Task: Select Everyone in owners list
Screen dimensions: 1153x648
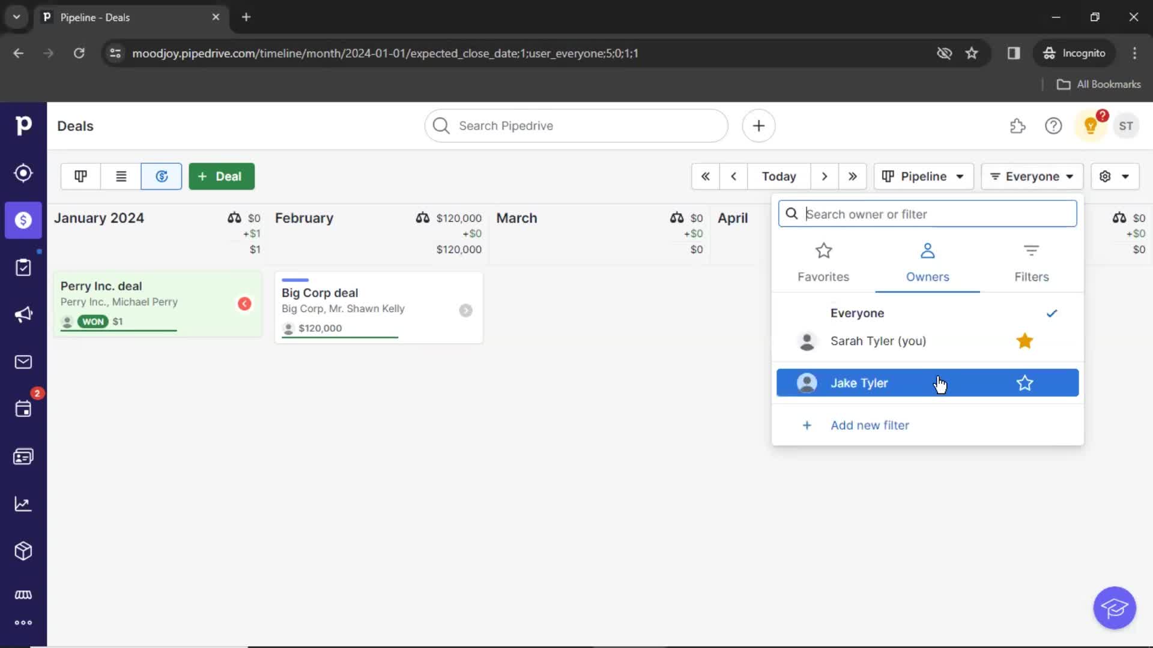Action: click(x=928, y=313)
